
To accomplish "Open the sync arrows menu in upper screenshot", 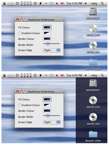I will pos(17,3).
